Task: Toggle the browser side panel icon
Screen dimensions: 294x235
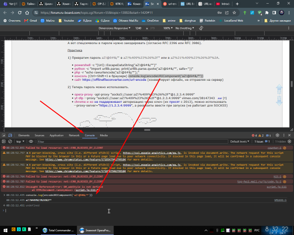Action: [x=274, y=13]
